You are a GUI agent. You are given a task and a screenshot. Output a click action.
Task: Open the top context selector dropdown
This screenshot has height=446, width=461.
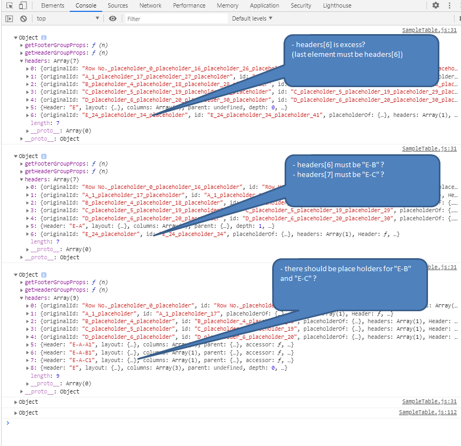tap(68, 18)
